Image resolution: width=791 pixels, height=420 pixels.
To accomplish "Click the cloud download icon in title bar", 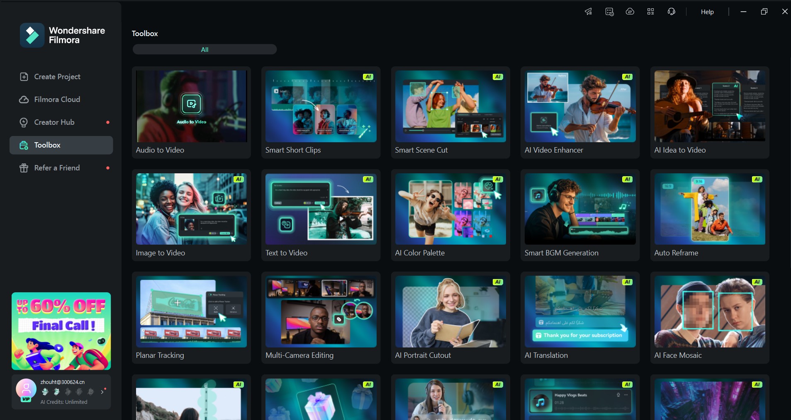I will click(x=630, y=12).
